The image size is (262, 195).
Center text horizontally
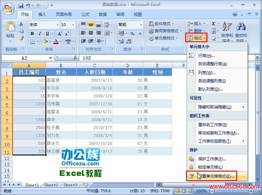[x=90, y=33]
